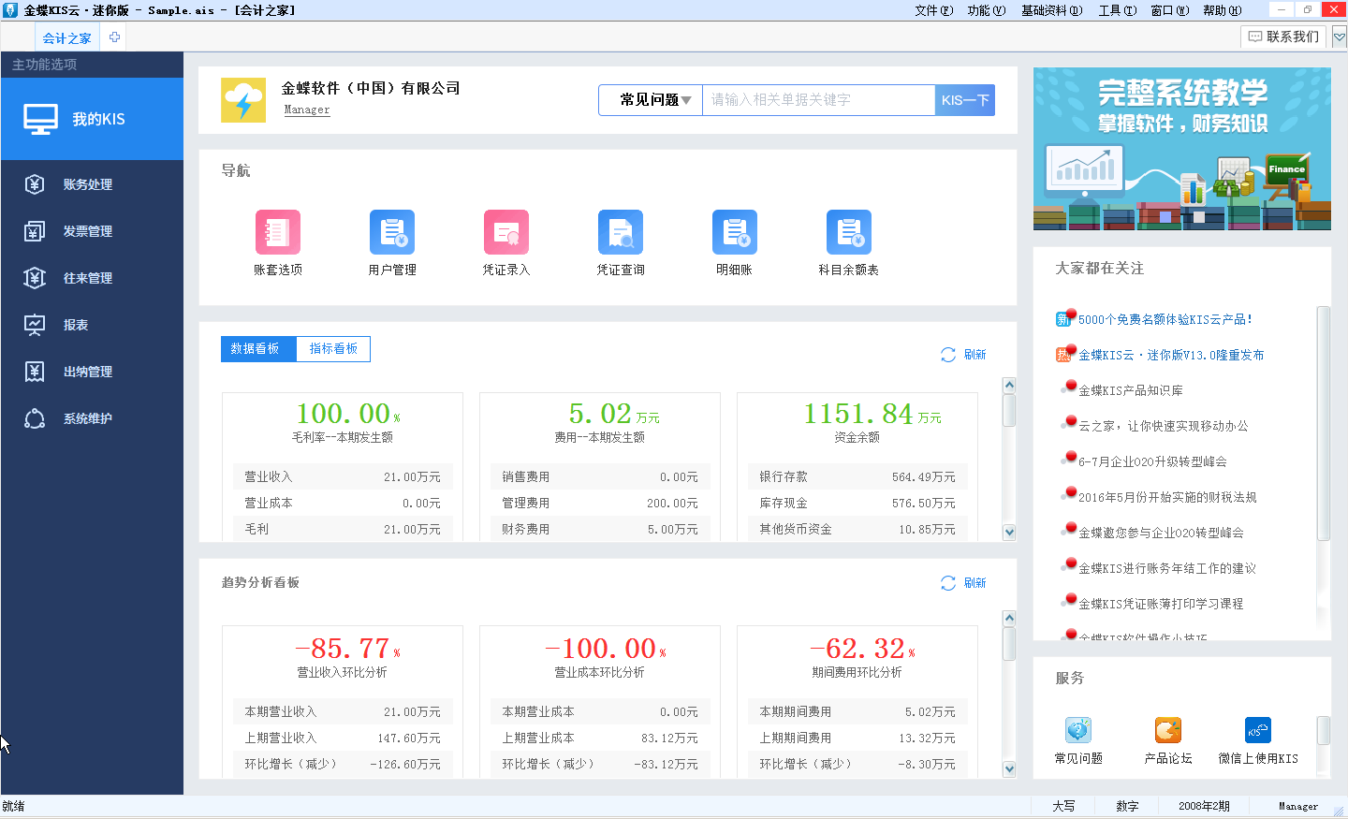1348x819 pixels.
Task: Click the data board scrollbar up arrow
Action: click(x=1009, y=385)
